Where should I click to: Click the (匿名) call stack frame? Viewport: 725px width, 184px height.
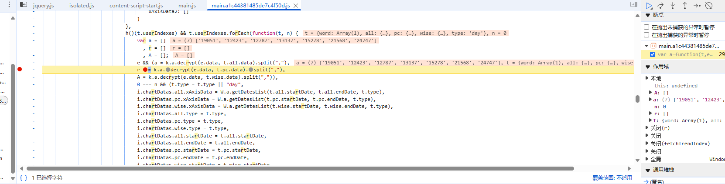click(x=657, y=181)
